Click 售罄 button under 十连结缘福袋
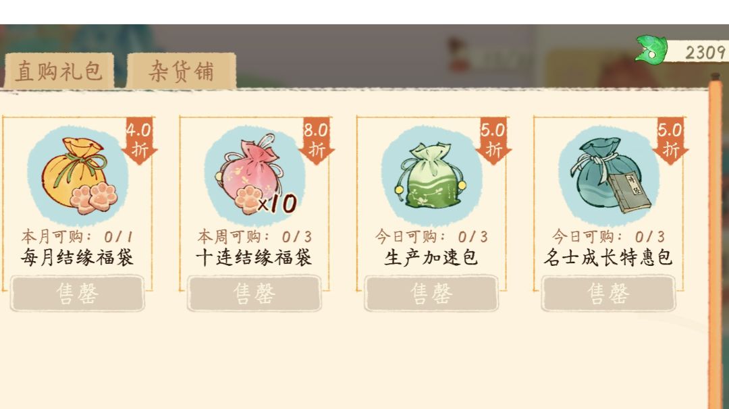This screenshot has height=409, width=729. click(x=254, y=294)
